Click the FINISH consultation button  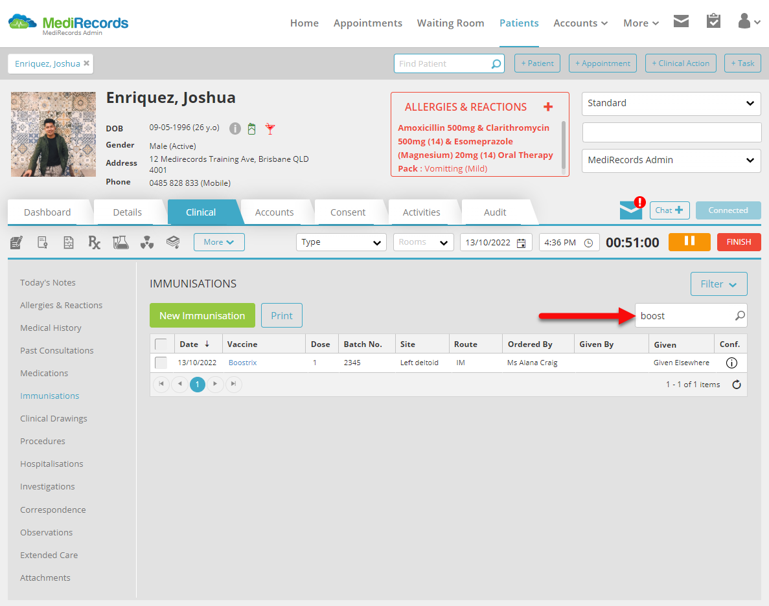739,241
